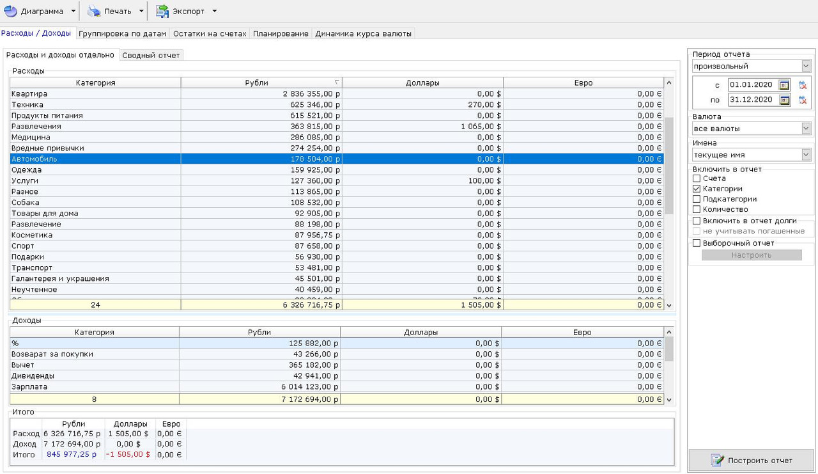This screenshot has width=818, height=474.
Task: Select the Собака expense row
Action: (337, 202)
